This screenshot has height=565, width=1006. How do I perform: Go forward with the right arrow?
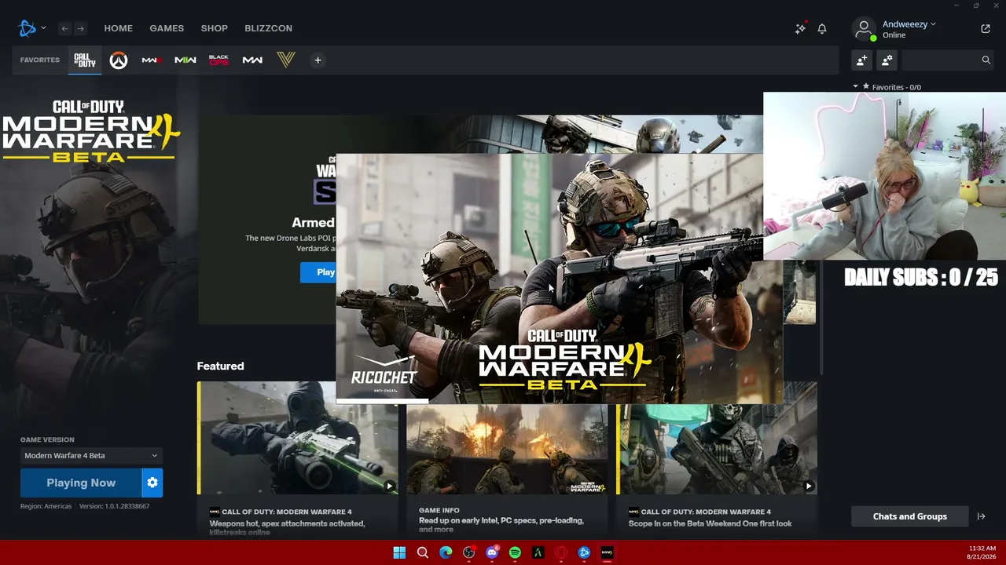[x=80, y=28]
